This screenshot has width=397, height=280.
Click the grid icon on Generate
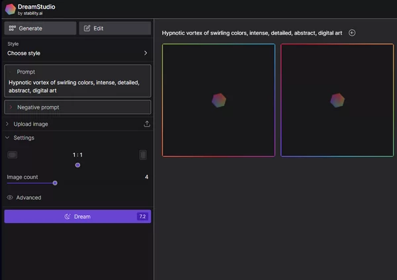(x=12, y=28)
